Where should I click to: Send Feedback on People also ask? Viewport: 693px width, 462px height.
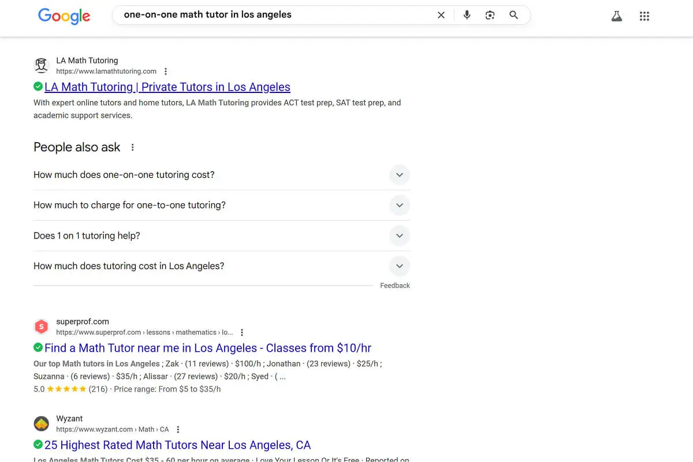point(395,285)
